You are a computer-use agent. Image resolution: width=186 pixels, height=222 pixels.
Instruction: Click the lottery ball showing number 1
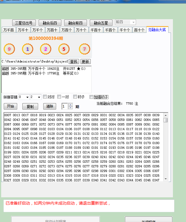(x=28, y=49)
